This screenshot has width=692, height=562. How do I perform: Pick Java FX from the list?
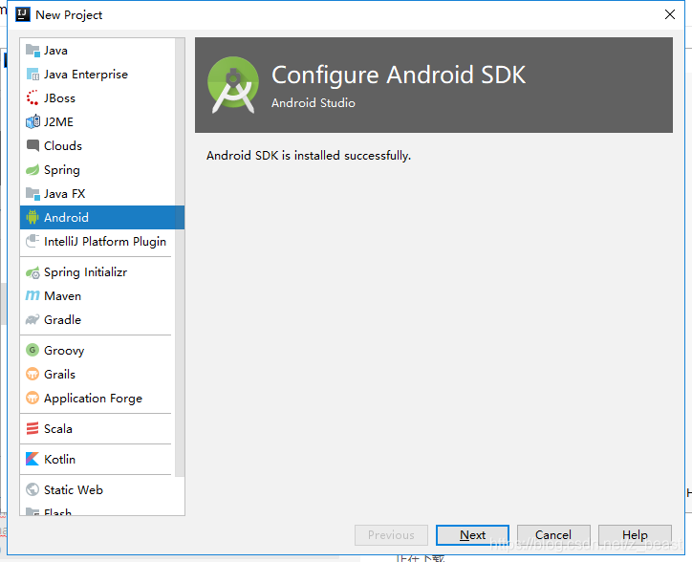click(97, 194)
